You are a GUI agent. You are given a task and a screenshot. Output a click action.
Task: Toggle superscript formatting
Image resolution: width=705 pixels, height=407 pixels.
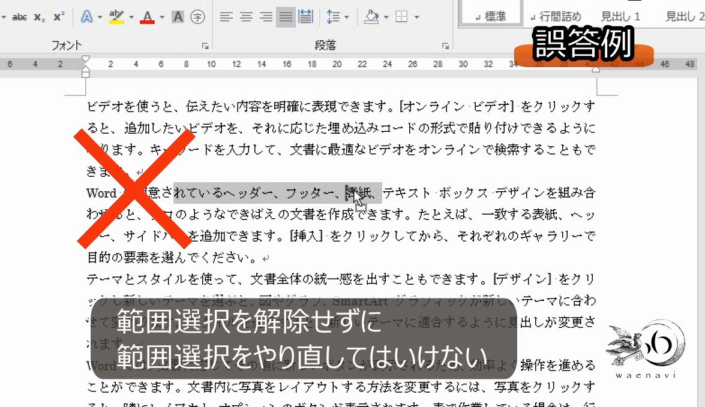pos(59,17)
